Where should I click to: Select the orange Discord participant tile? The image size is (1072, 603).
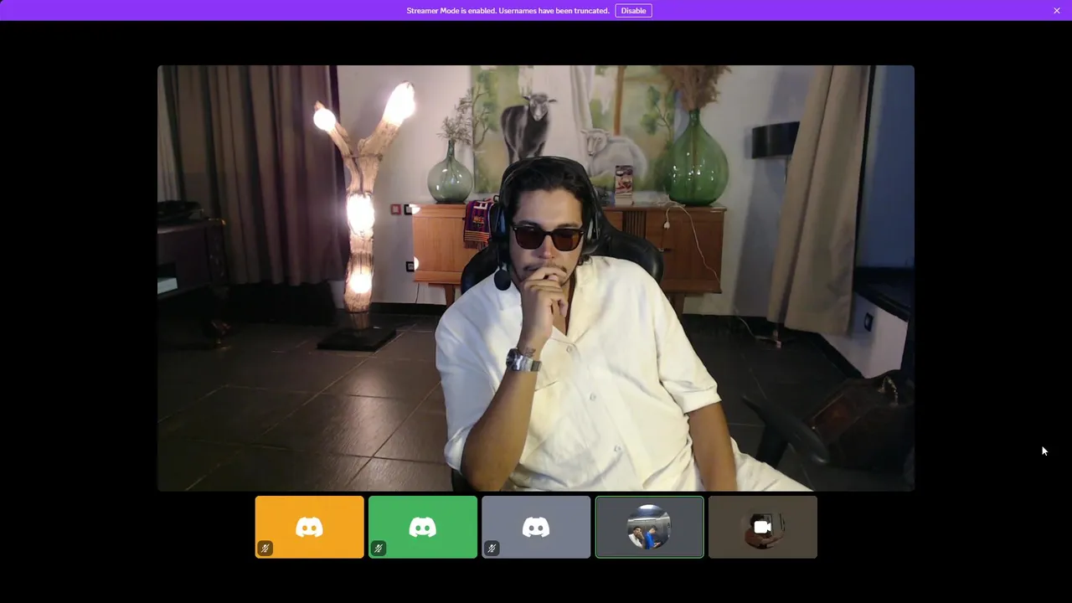coord(310,527)
